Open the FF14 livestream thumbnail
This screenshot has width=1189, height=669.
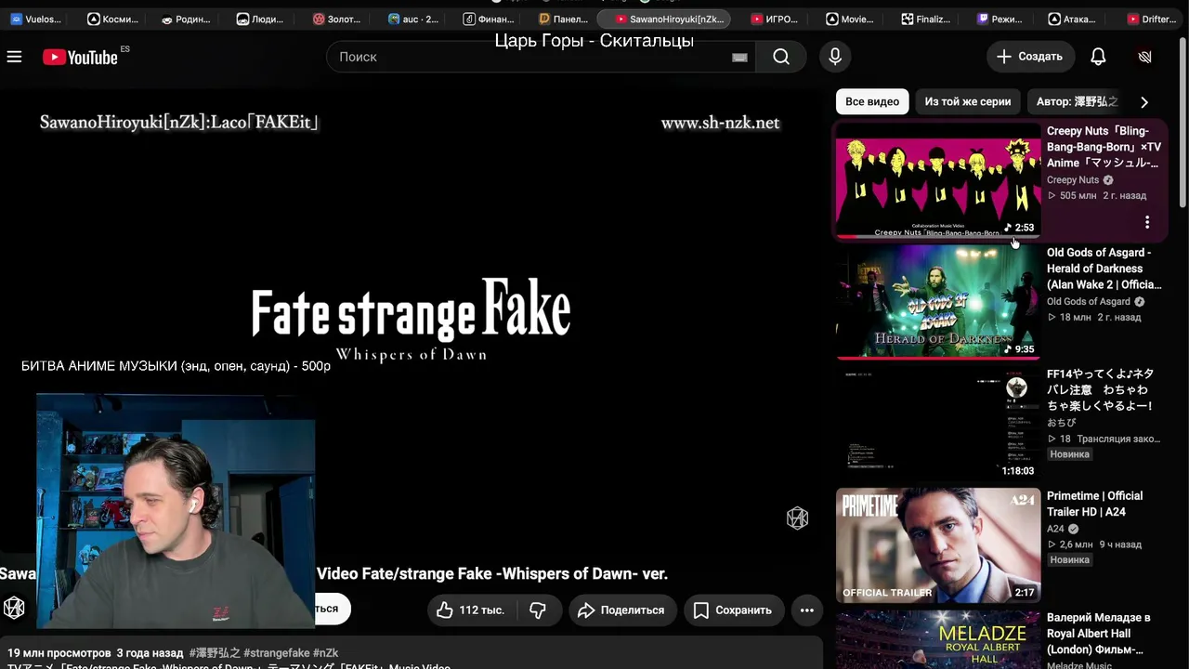coord(938,424)
